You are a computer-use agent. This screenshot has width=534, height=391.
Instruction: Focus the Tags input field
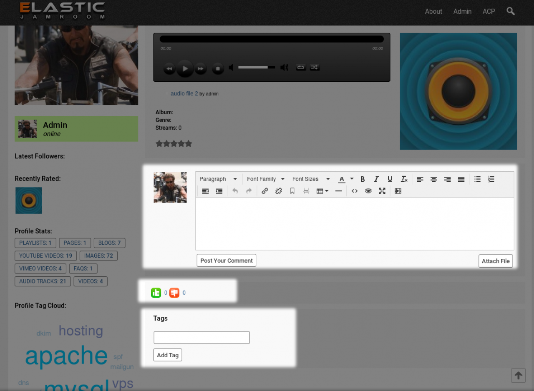[202, 338]
